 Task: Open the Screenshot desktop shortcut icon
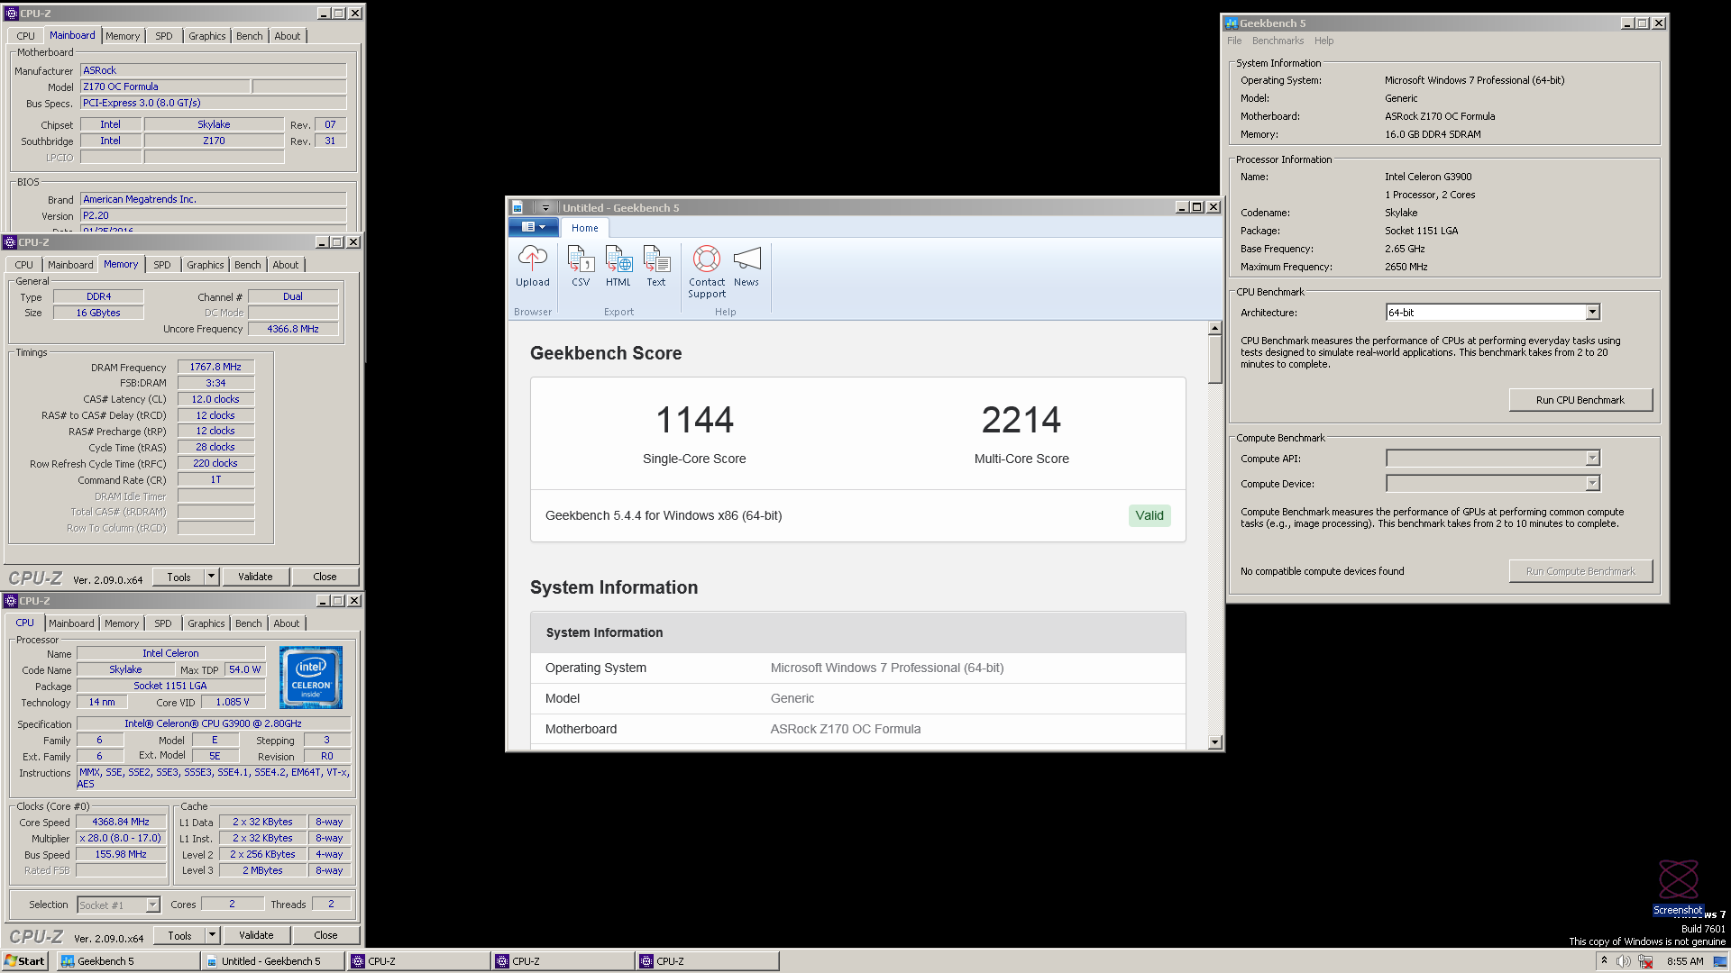tap(1678, 887)
